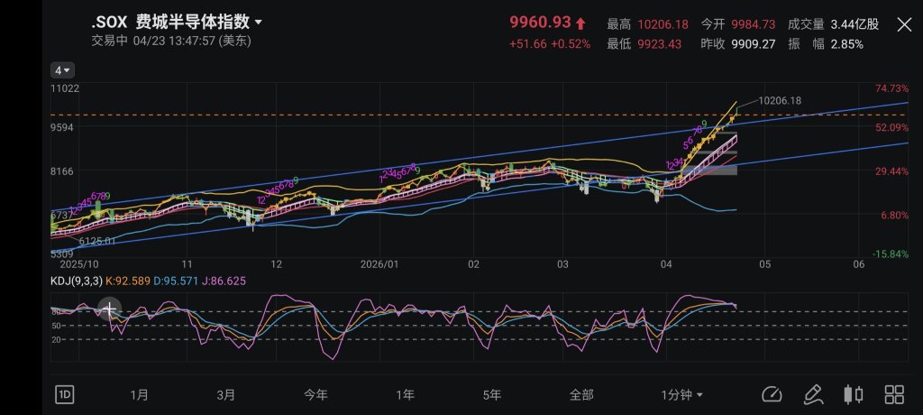Show 全部 historical range
Image resolution: width=923 pixels, height=415 pixels.
581,395
